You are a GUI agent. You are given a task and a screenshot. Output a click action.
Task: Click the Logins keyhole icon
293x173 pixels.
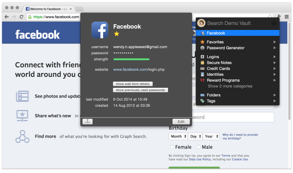coord(202,57)
